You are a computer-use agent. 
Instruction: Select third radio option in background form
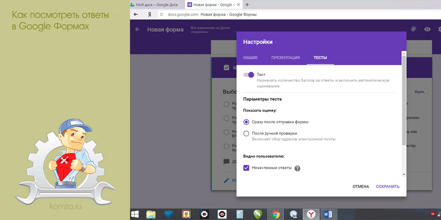click(226, 132)
